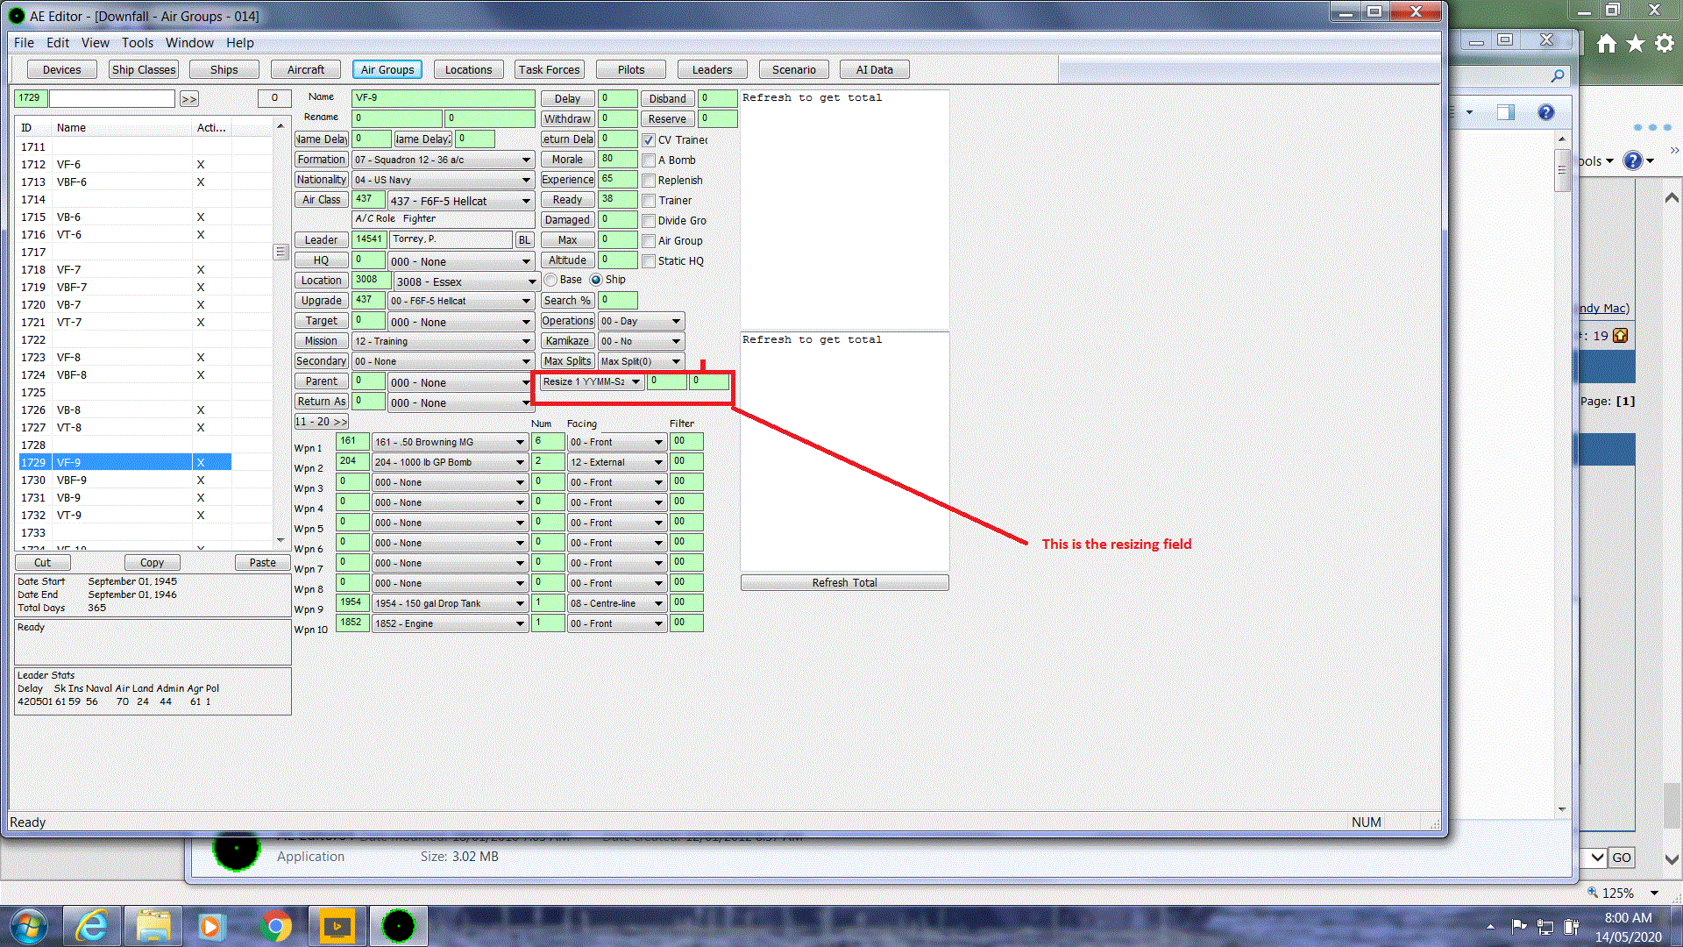Open the File menu
1683x947 pixels.
pos(24,43)
